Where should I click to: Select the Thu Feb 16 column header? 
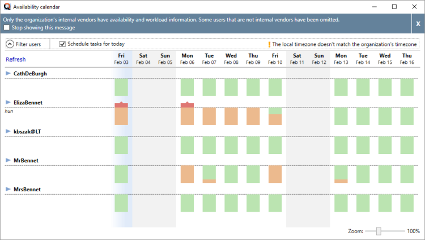407,59
